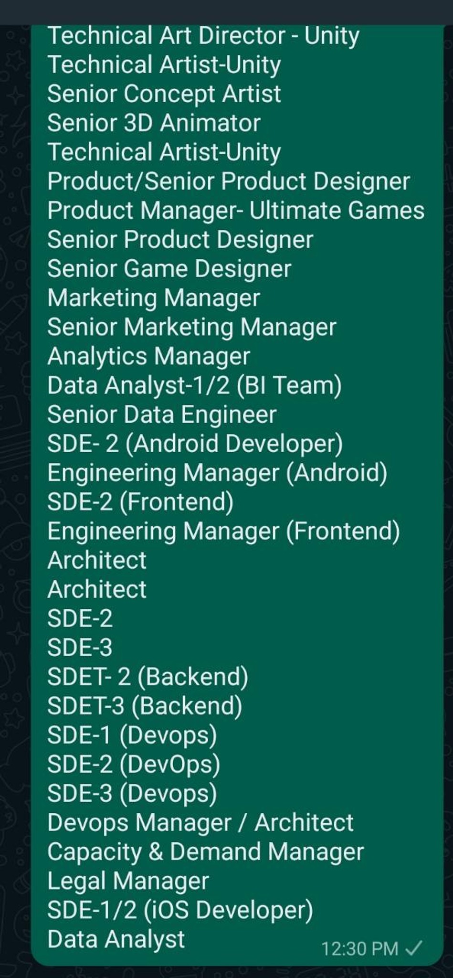Tap 'Product/Senior Product Designer' in message
Viewport: 453px width, 978px height.
(229, 181)
